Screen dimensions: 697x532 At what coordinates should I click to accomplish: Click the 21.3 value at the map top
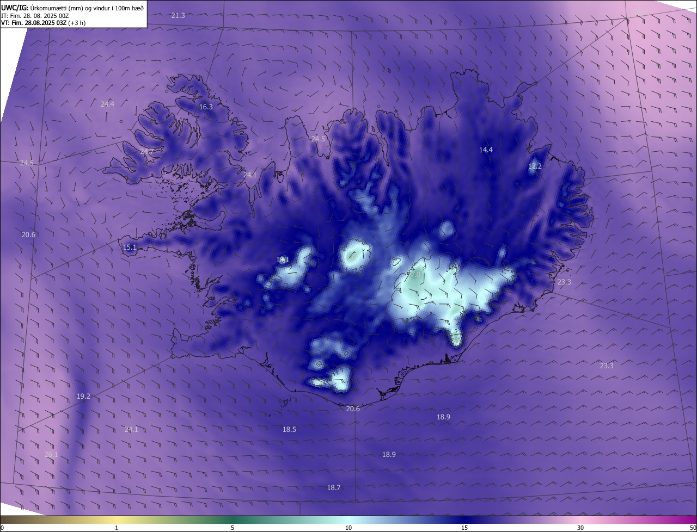pos(178,15)
